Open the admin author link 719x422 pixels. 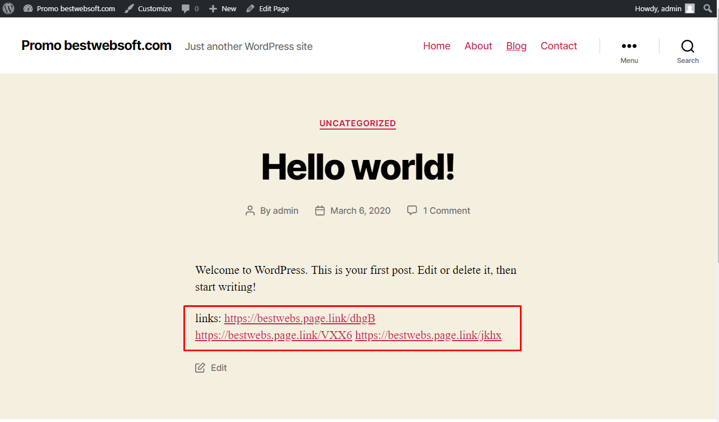285,210
